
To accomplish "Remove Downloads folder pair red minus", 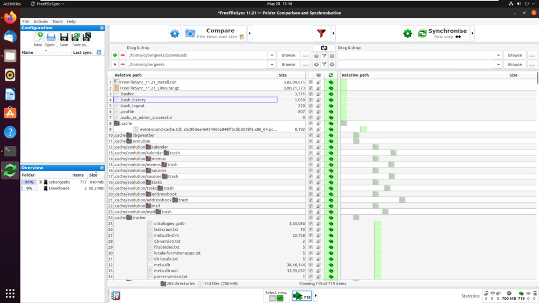I will tap(122, 55).
